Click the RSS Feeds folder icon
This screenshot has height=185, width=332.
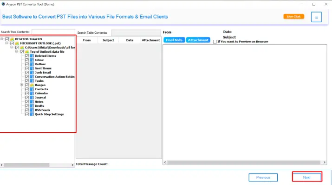click(32, 110)
